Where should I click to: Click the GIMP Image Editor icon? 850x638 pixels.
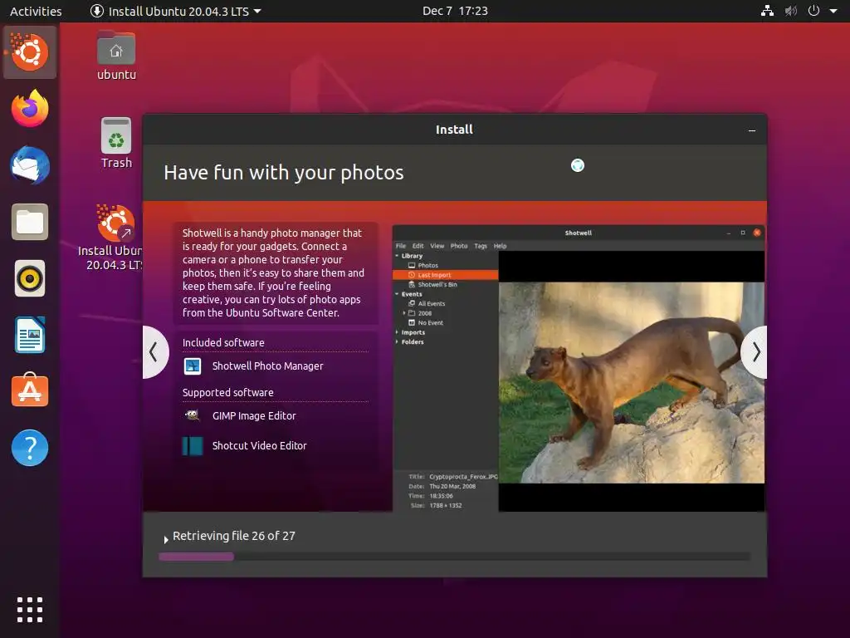click(192, 415)
